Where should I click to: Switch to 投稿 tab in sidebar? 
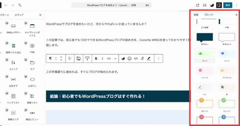pos(196,15)
